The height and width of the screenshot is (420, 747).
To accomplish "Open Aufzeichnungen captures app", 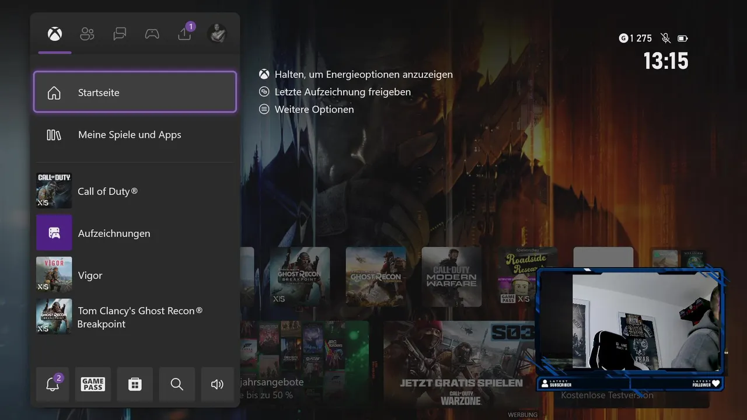I will tap(135, 233).
